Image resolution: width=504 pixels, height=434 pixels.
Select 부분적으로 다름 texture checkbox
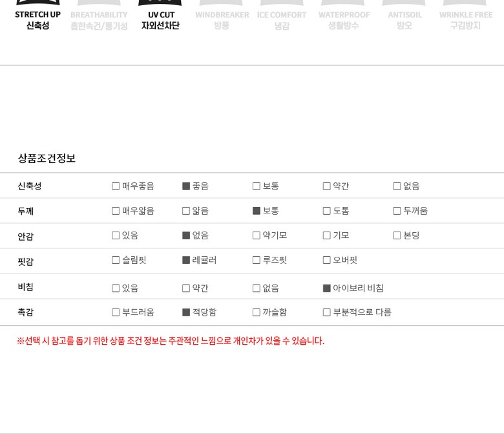click(327, 312)
